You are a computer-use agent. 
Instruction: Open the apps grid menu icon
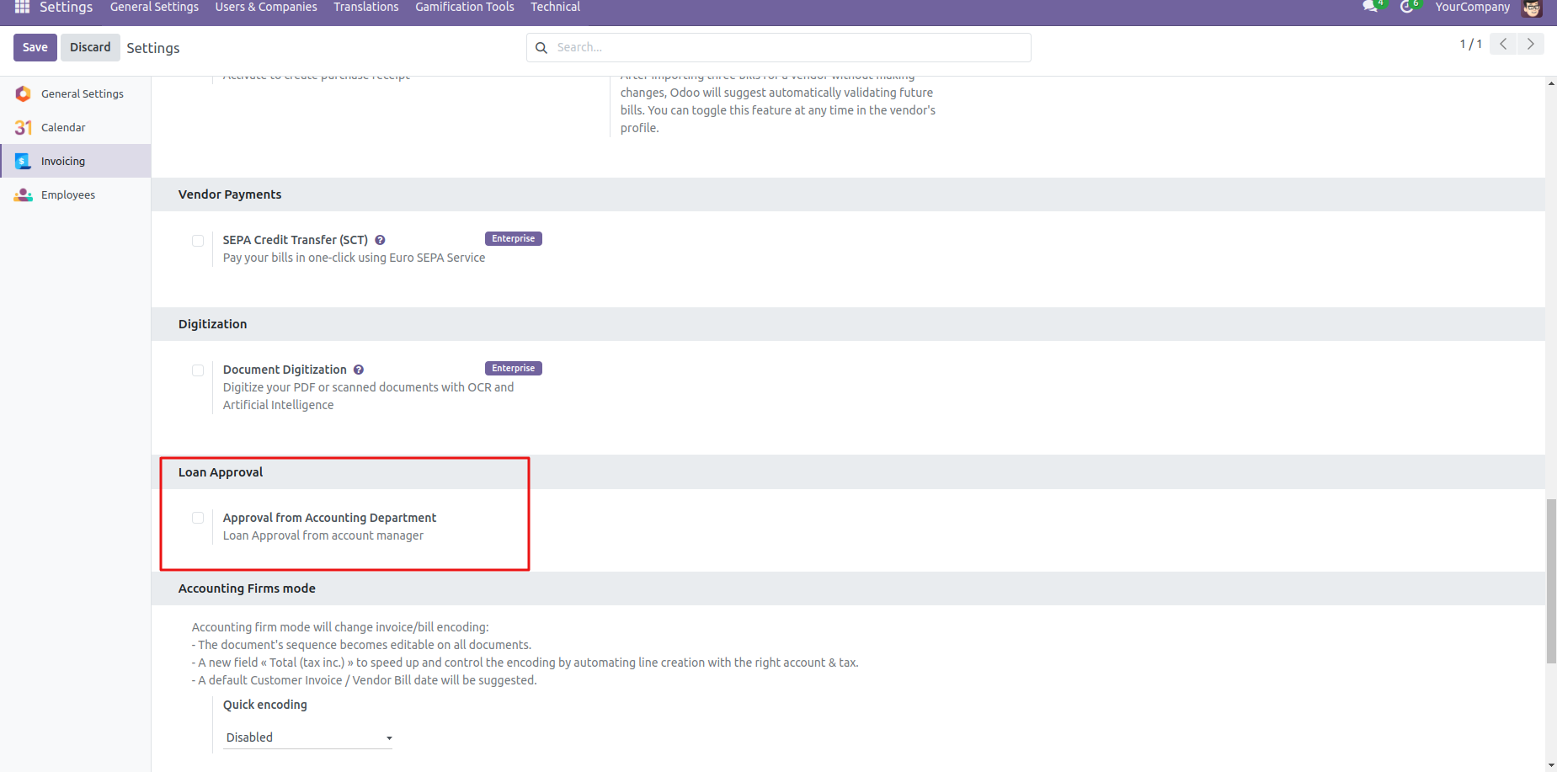pos(22,8)
